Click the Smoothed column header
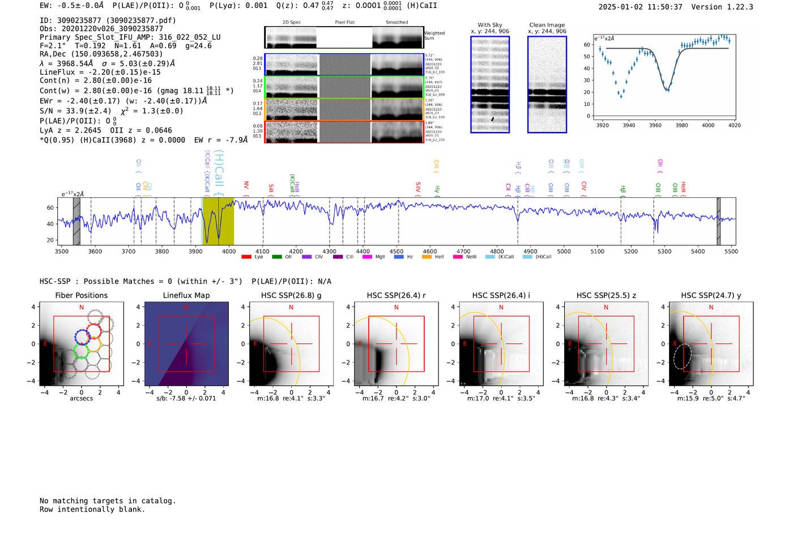793x540 pixels. [397, 23]
